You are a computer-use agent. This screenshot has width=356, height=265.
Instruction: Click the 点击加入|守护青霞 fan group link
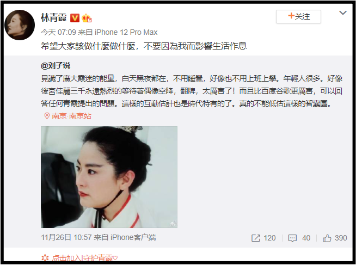(x=84, y=258)
